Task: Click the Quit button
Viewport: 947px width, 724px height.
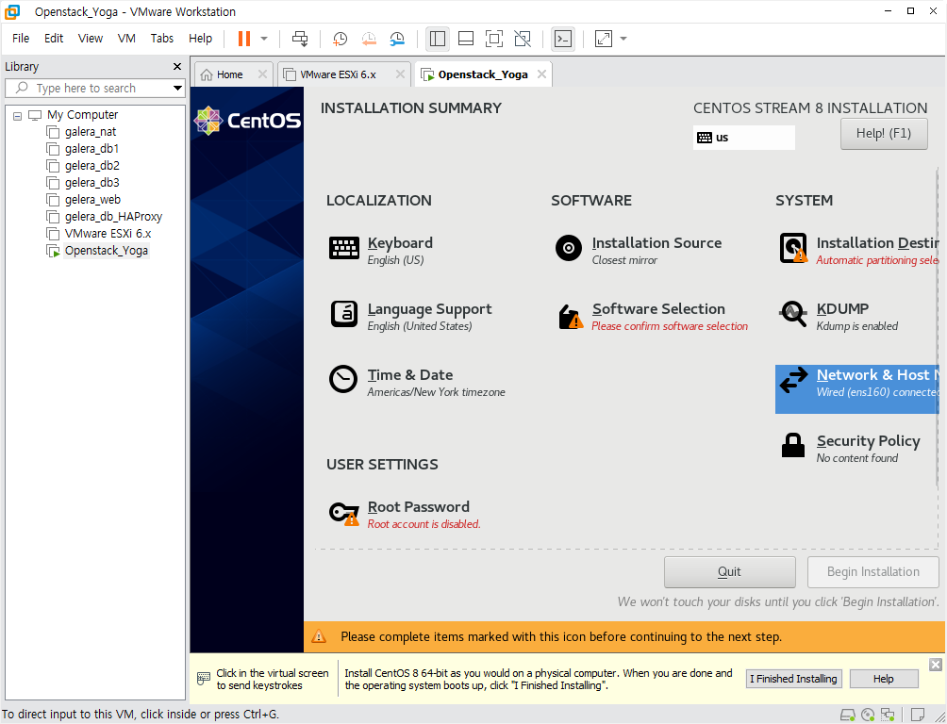Action: point(729,572)
